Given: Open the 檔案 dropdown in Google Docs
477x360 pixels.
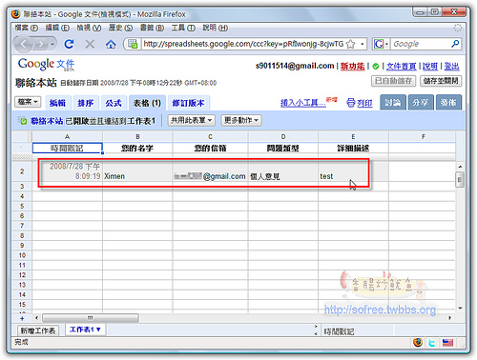Looking at the screenshot, I should [28, 102].
